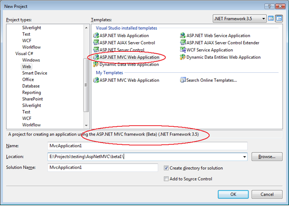Click the 'WCF Service Application' template name
This screenshot has width=289, height=216.
pyautogui.click(x=210, y=50)
